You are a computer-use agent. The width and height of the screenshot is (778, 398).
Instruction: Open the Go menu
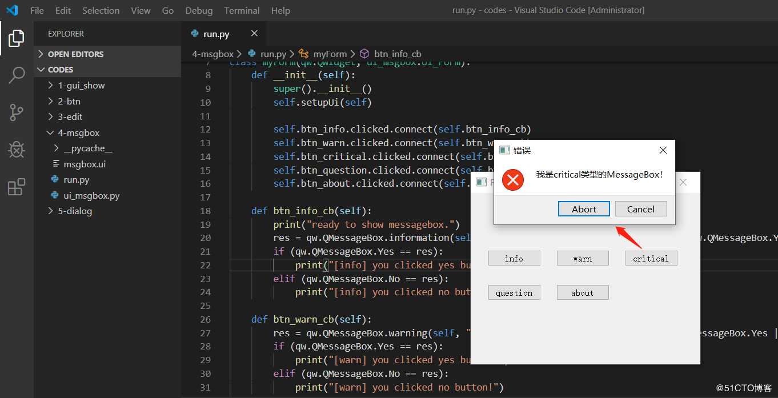168,10
